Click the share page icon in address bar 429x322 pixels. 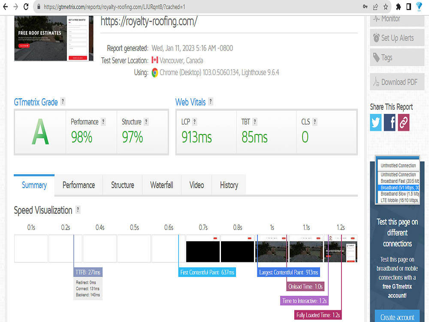(375, 7)
